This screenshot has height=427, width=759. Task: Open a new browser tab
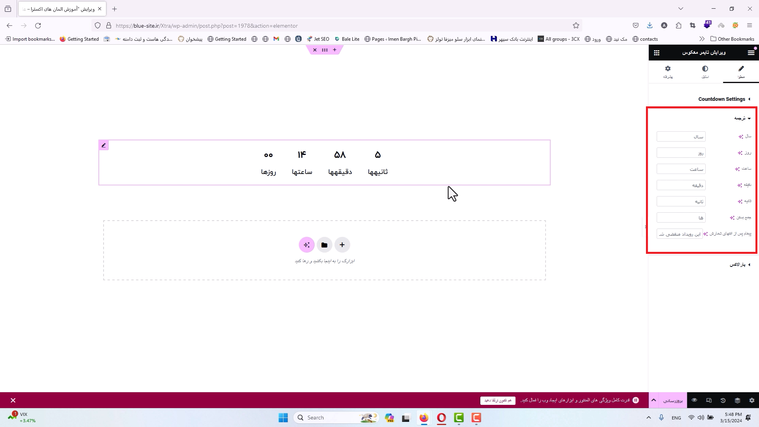point(114,9)
